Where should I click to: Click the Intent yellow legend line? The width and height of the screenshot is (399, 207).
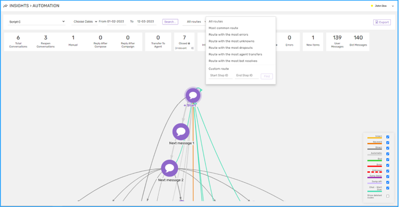pyautogui.click(x=374, y=138)
